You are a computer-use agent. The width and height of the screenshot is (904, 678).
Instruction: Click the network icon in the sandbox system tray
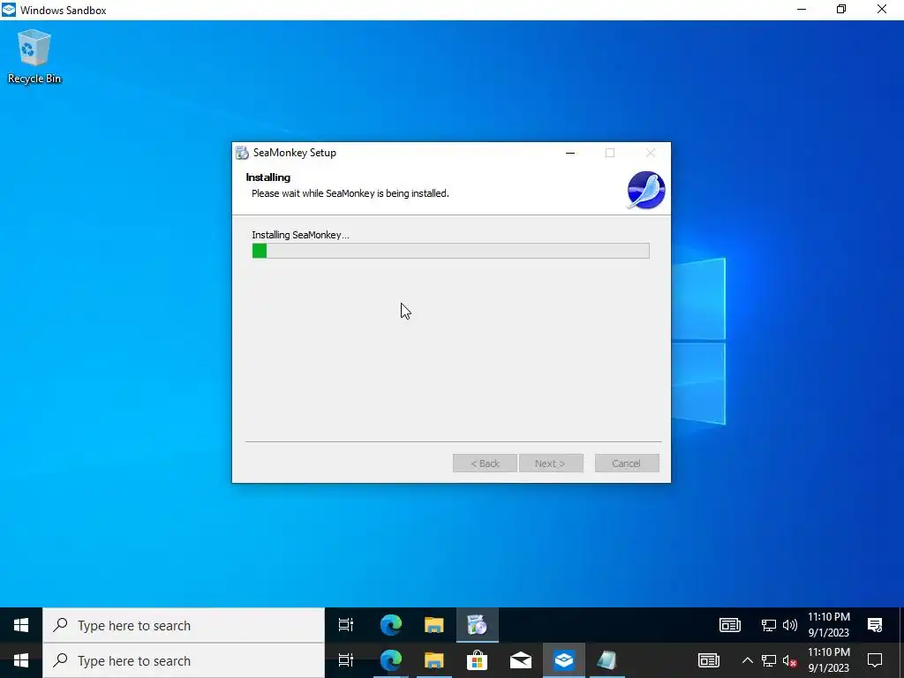click(769, 625)
